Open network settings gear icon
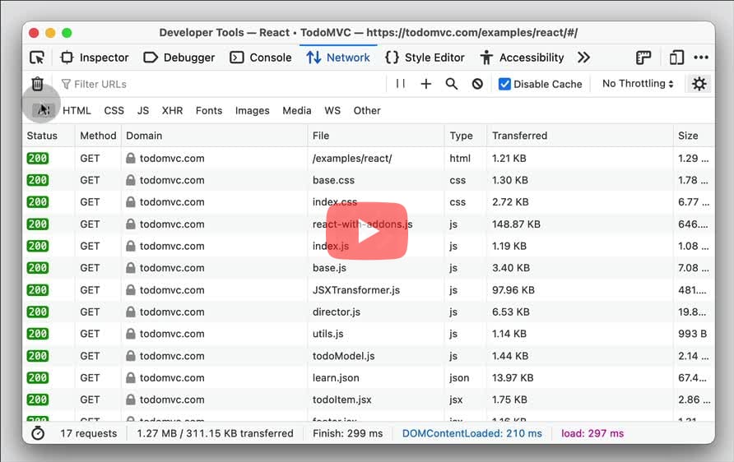The height and width of the screenshot is (462, 734). (699, 84)
